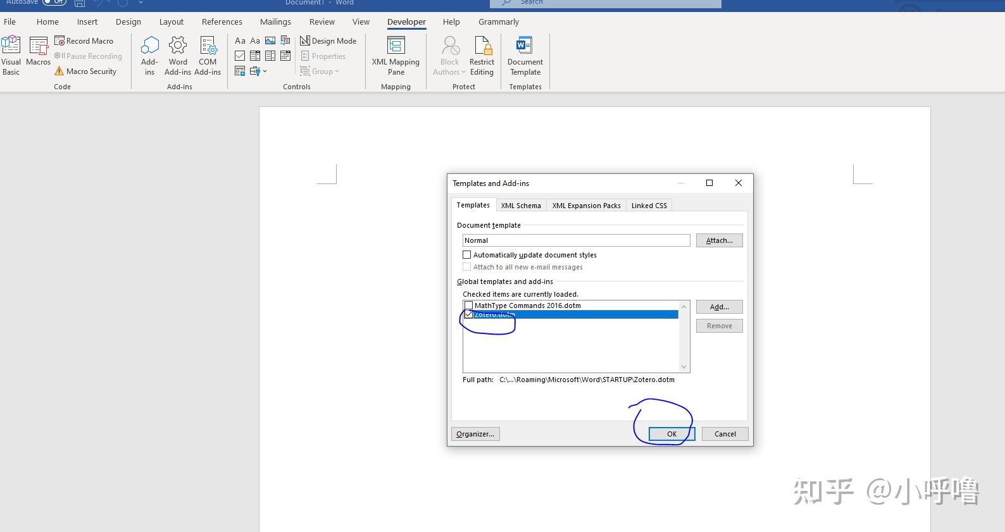Screen dimensions: 1005x532
Task: Switch to the Mailings ribbon tab
Action: (275, 22)
